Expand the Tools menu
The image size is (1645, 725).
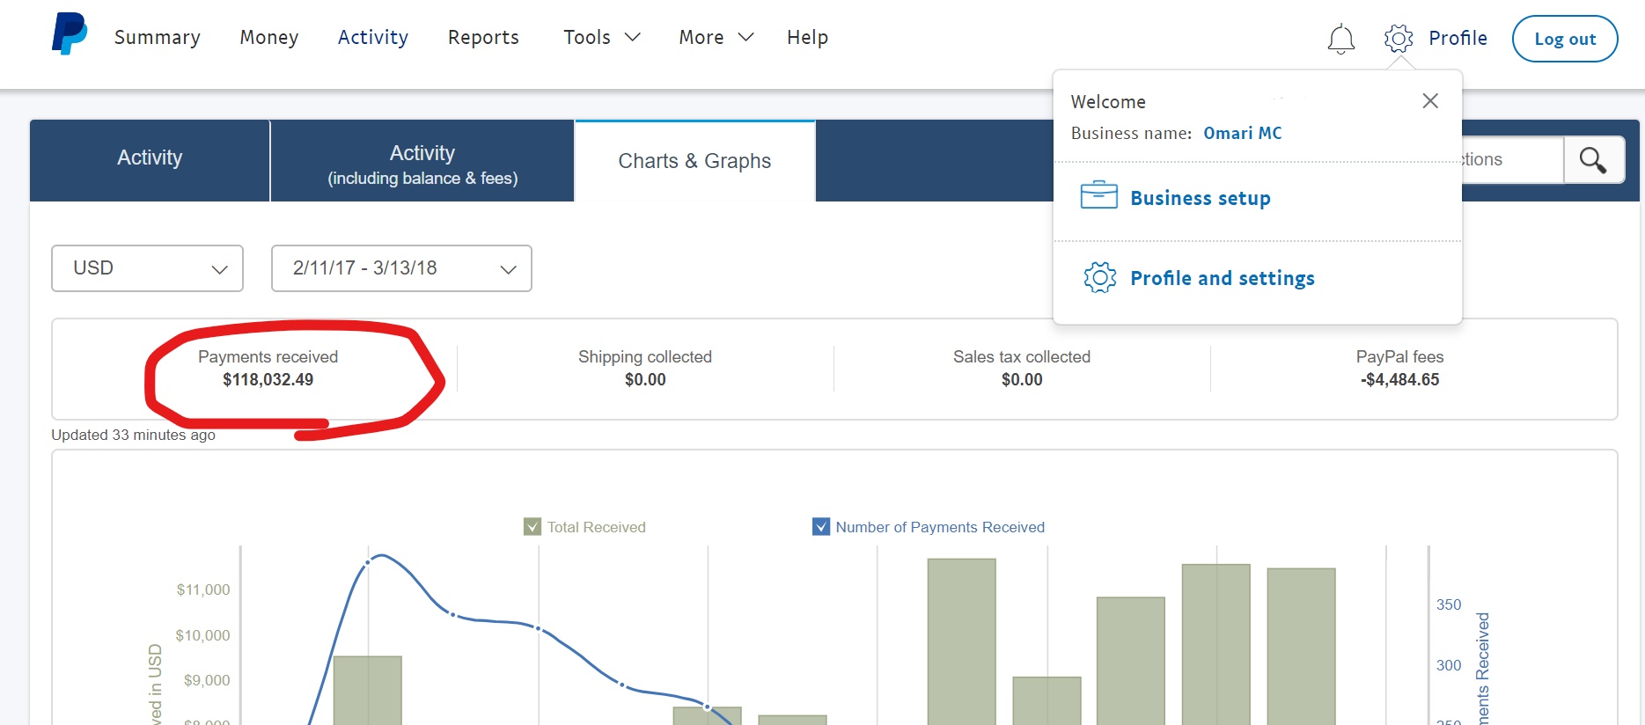pyautogui.click(x=602, y=37)
